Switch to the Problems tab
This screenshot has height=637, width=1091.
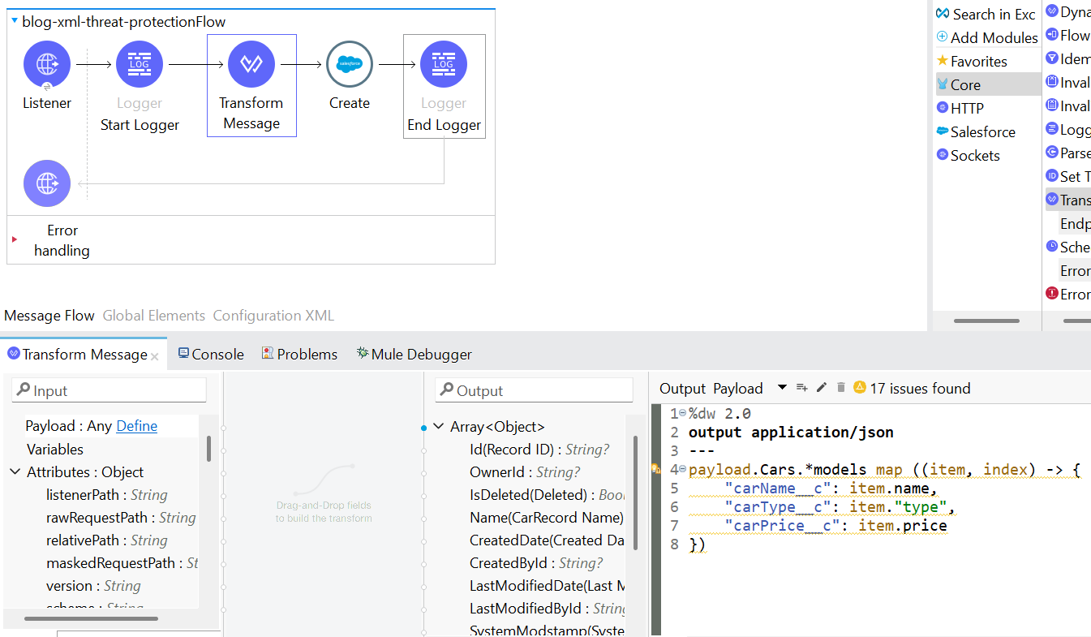[x=306, y=354]
